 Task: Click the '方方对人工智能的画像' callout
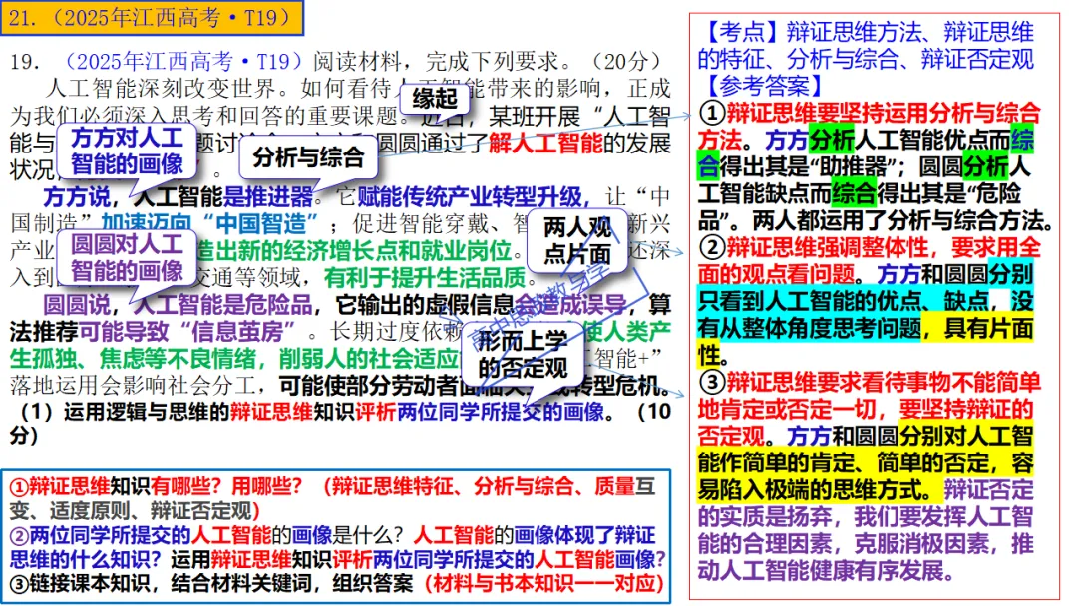point(127,151)
